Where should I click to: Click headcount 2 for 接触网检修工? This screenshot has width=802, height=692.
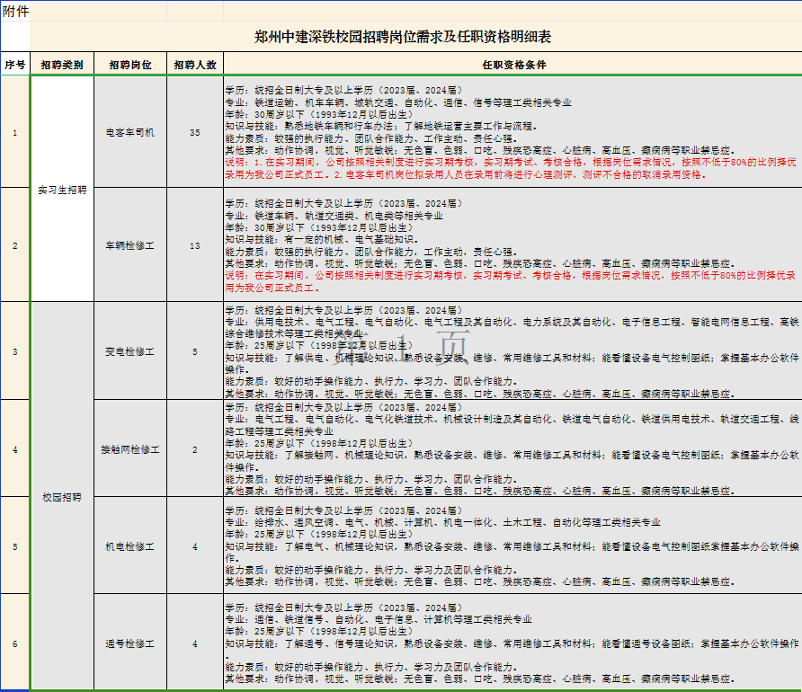195,449
